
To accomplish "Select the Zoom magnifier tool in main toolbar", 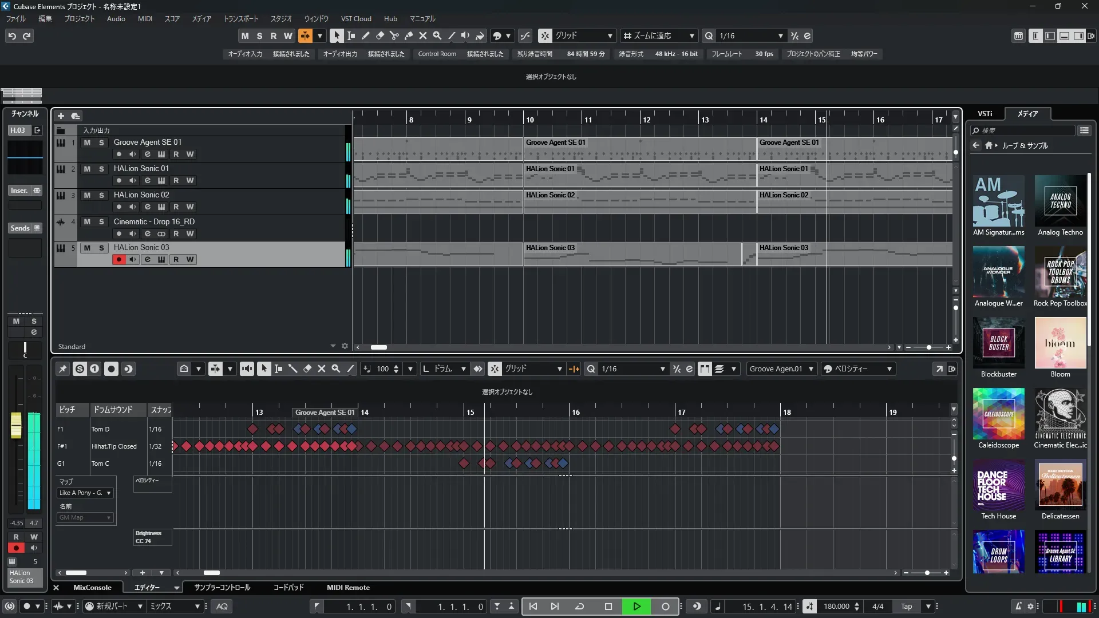I will 437,36.
